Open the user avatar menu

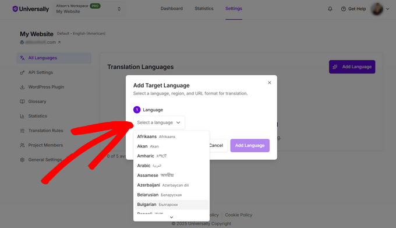click(377, 9)
